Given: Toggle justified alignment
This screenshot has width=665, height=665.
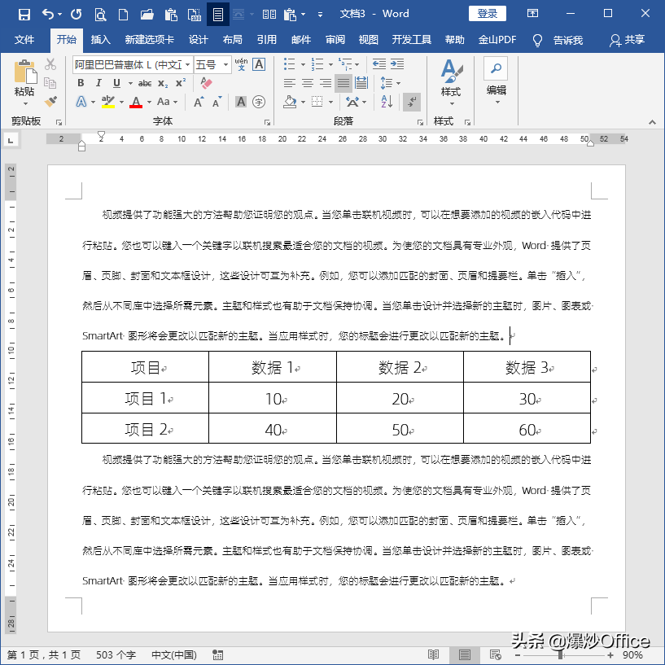Looking at the screenshot, I should click(x=343, y=83).
